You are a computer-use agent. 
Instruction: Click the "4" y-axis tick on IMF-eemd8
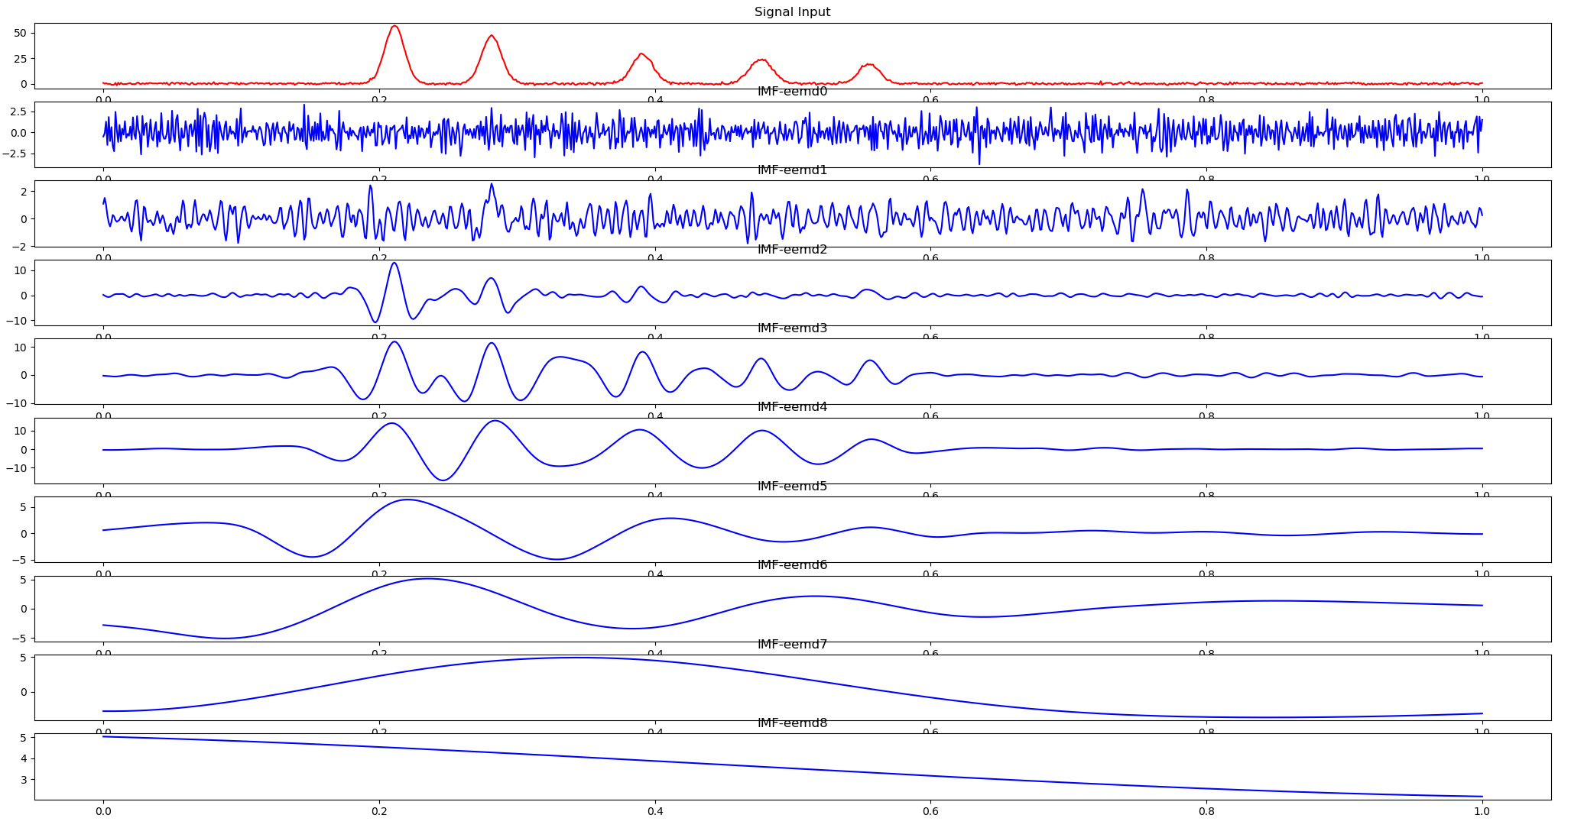point(24,758)
